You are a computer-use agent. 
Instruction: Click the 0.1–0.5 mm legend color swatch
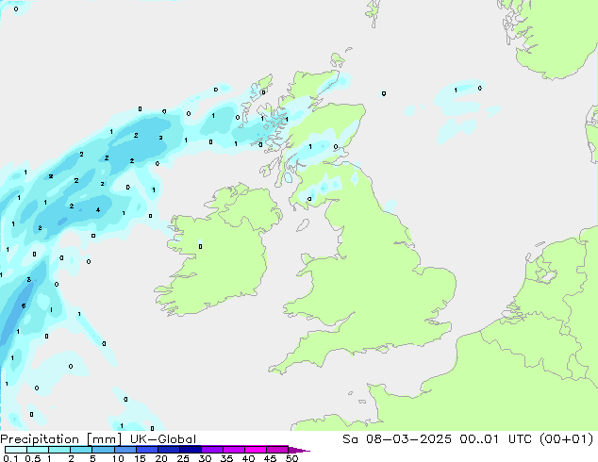(16, 450)
